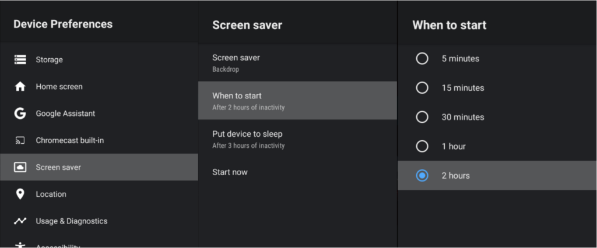
Task: Select the 1 hour radio button
Action: click(x=422, y=147)
